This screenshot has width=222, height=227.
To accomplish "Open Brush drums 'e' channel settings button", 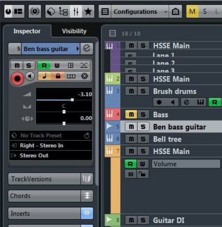I will pyautogui.click(x=186, y=102).
